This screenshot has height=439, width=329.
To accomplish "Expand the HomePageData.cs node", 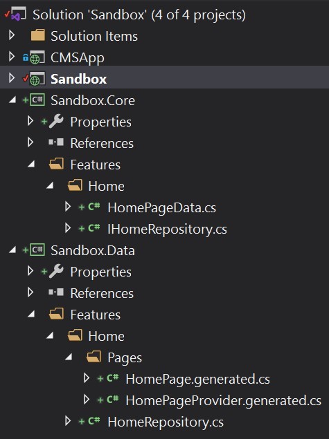I will (68, 207).
